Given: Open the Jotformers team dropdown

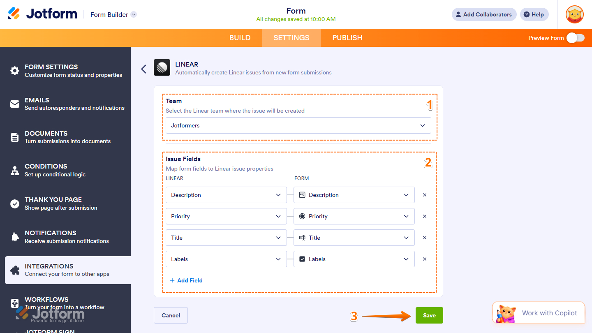Looking at the screenshot, I should pos(298,125).
